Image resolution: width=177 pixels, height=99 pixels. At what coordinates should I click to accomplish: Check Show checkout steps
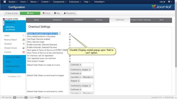70,42
